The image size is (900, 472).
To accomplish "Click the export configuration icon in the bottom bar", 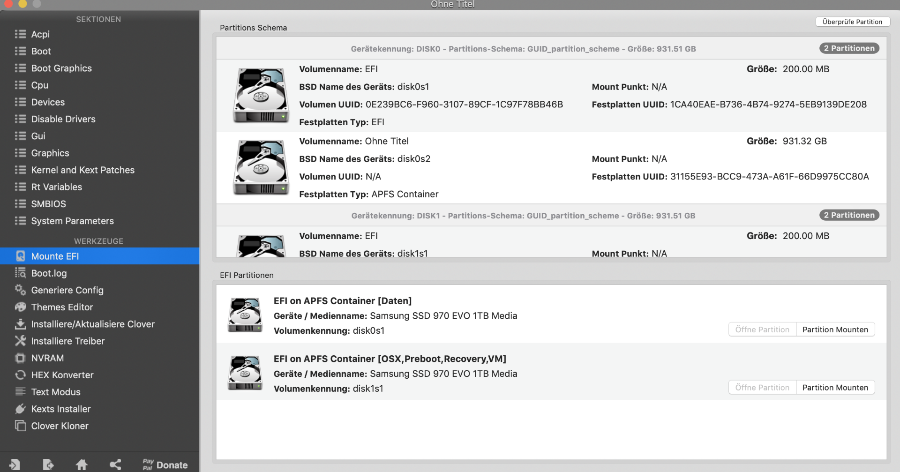I will [x=48, y=465].
